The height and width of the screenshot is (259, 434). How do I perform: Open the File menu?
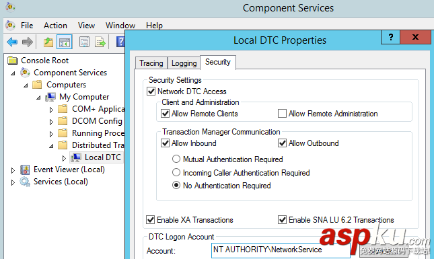tap(27, 26)
